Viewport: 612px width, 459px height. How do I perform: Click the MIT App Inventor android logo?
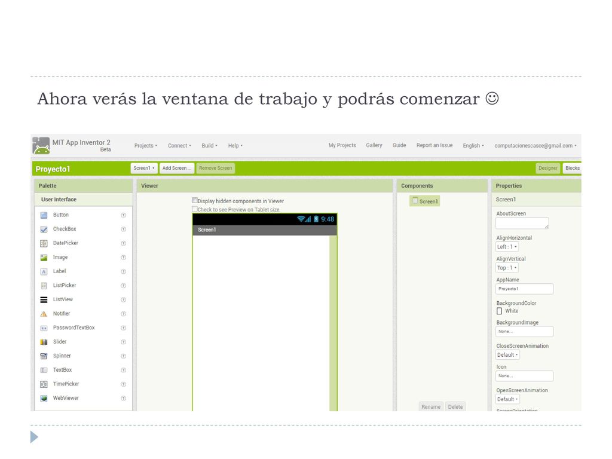(x=41, y=146)
